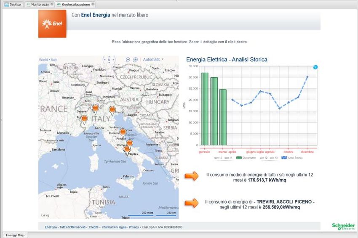Image resolution: width=358 pixels, height=238 pixels.
Task: Click the gennaio green bar in chart
Action: [x=204, y=108]
